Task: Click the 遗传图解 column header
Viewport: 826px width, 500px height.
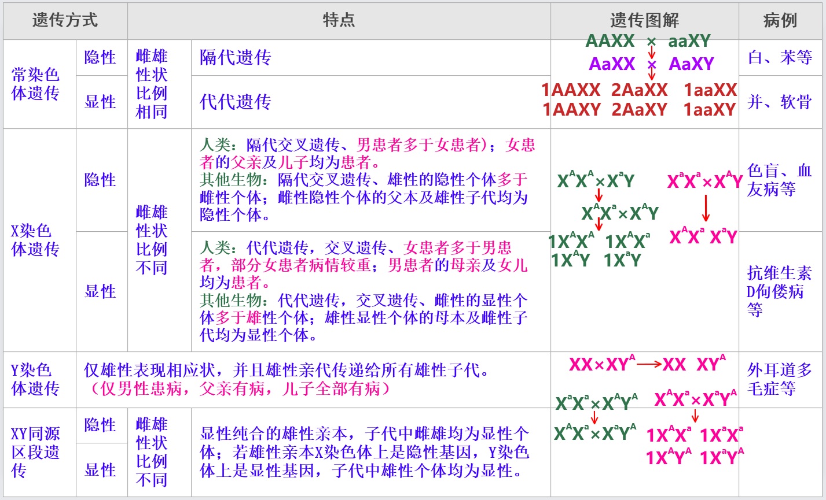Action: 644,21
